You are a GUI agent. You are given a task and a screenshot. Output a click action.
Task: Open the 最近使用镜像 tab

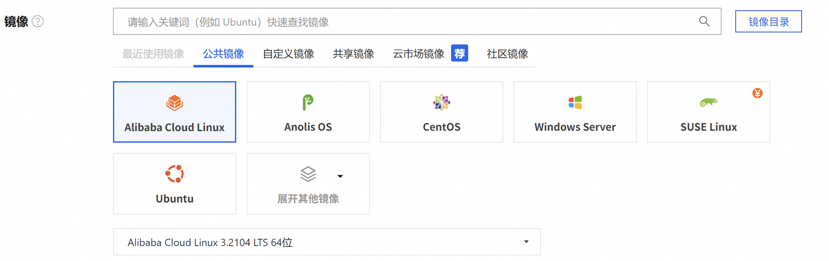pos(153,54)
